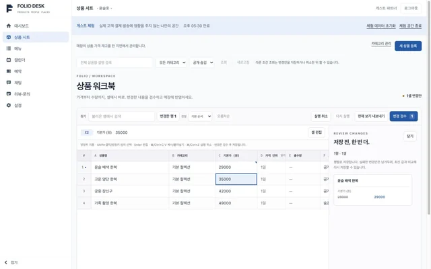This screenshot has width=431, height=269.
Task: Click the C2 cell reference badge
Action: (87, 132)
